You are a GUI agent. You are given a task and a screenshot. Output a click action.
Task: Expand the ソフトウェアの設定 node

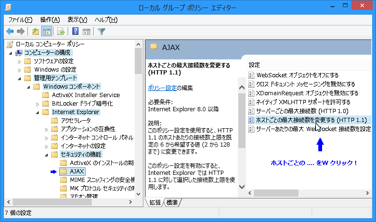pyautogui.click(x=20, y=62)
